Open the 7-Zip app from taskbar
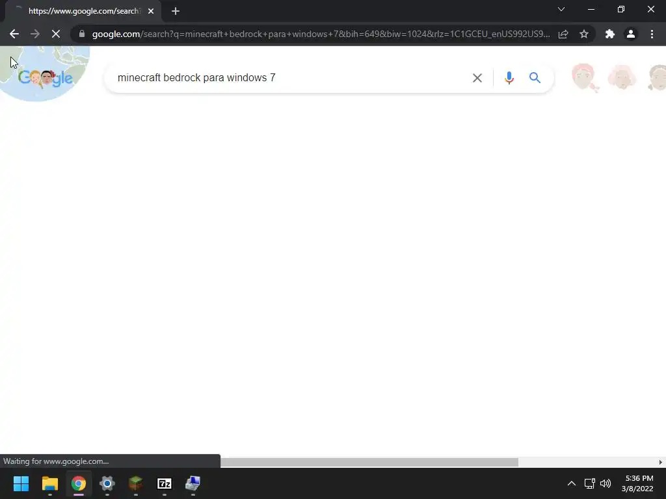Viewport: 666px width, 499px height. [x=165, y=483]
